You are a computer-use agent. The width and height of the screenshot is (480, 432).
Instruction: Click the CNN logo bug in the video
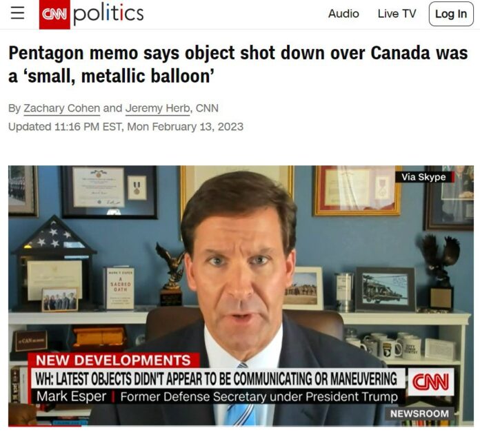[431, 382]
